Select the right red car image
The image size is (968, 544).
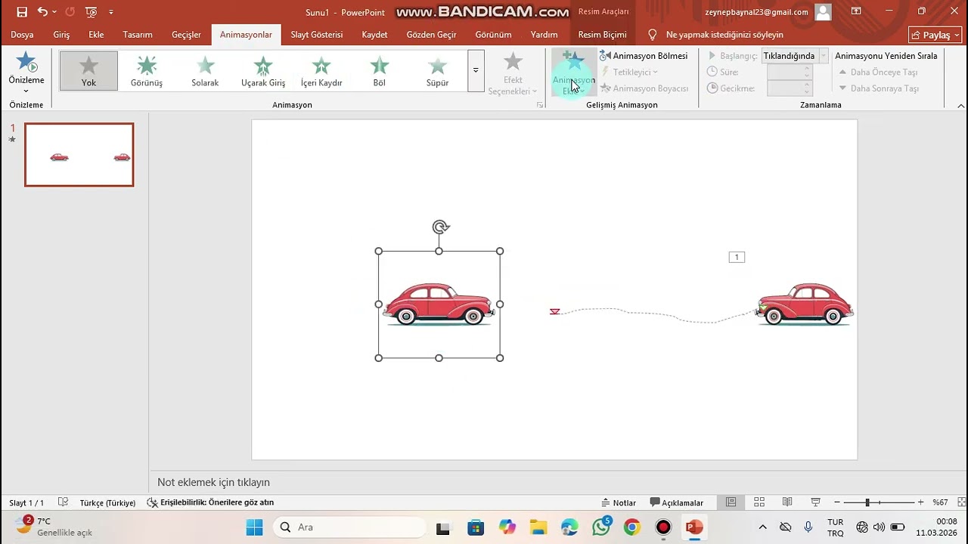805,304
